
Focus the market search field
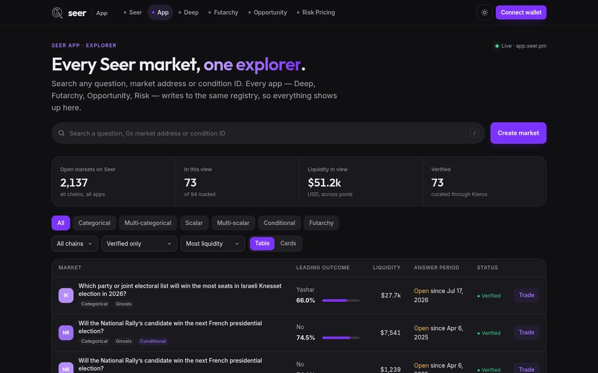(x=268, y=133)
